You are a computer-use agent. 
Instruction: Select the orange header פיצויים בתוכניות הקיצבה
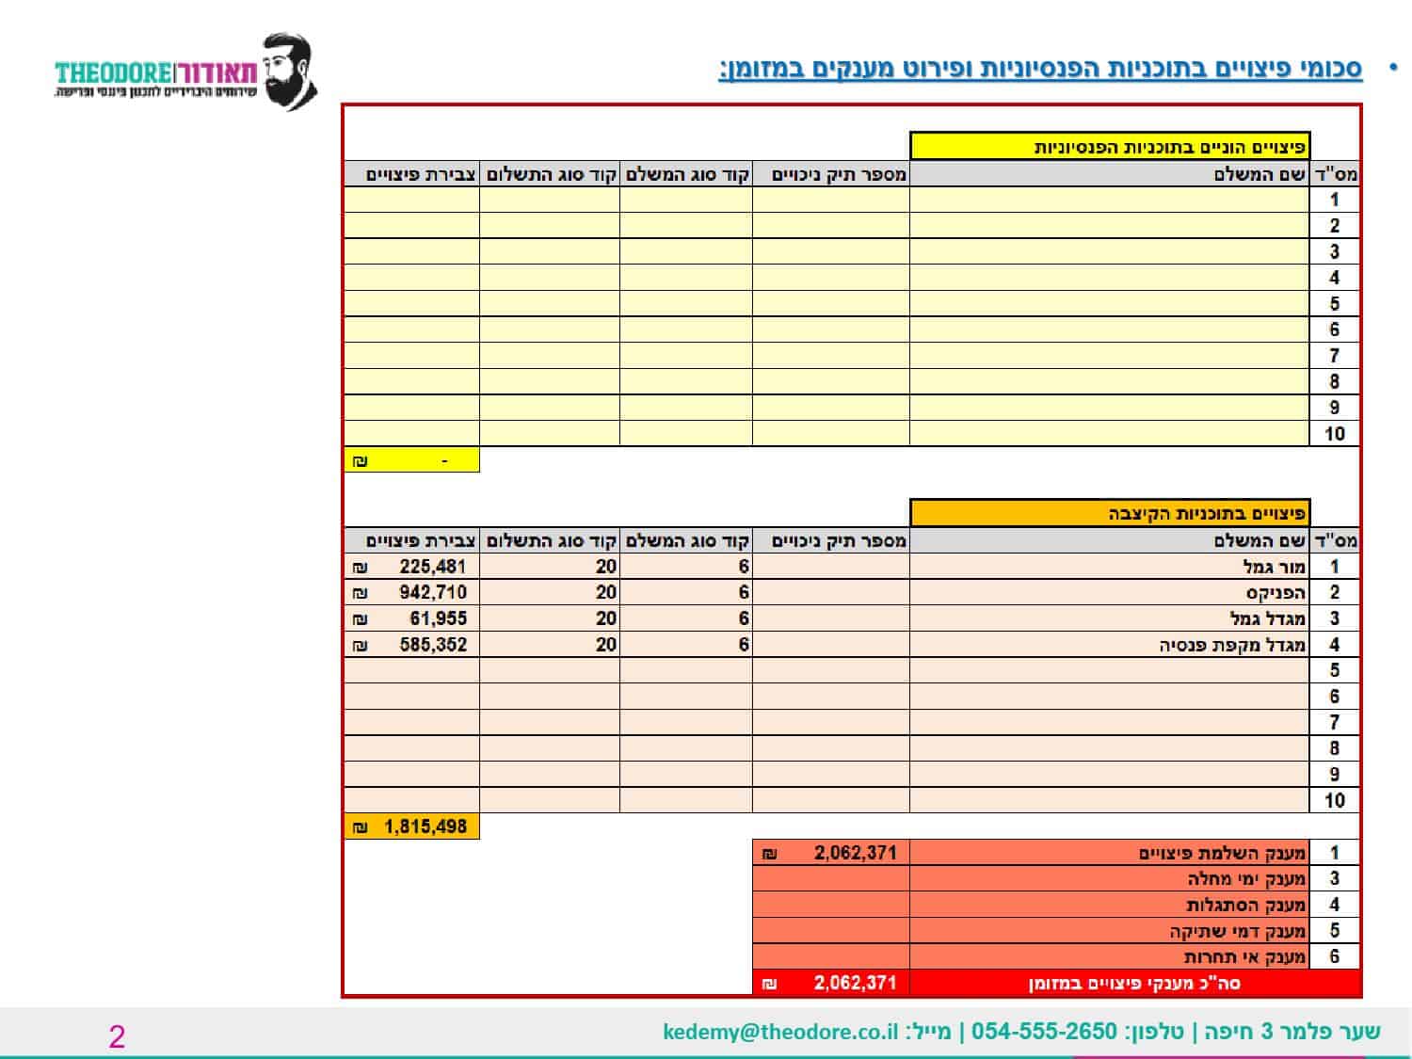tap(1110, 514)
